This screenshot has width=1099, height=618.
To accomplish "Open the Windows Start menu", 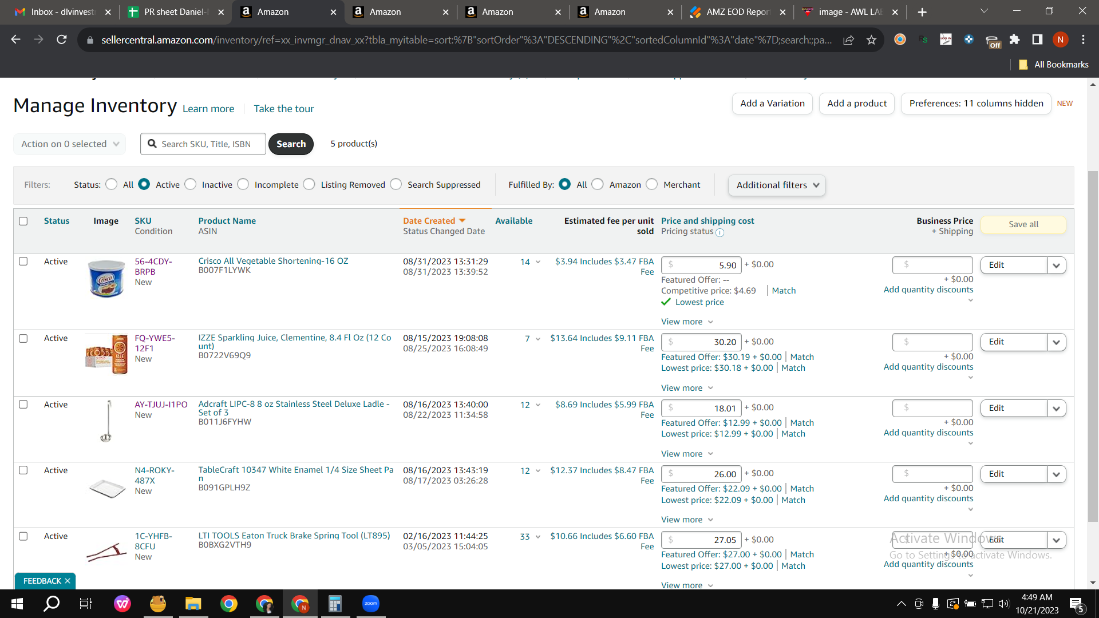I will [17, 604].
